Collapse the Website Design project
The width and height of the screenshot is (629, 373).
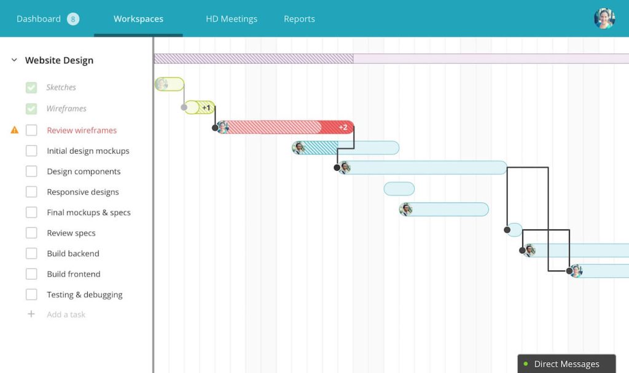(14, 60)
